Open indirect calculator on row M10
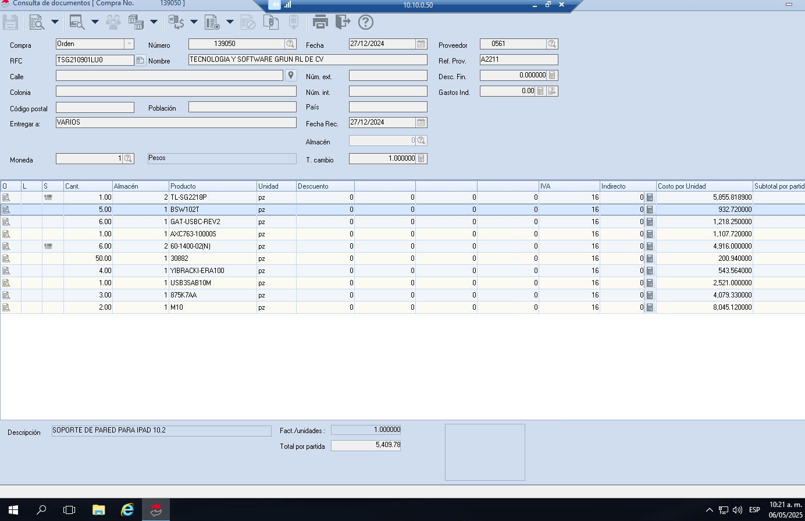Screen dimensions: 805x521 tap(650, 307)
